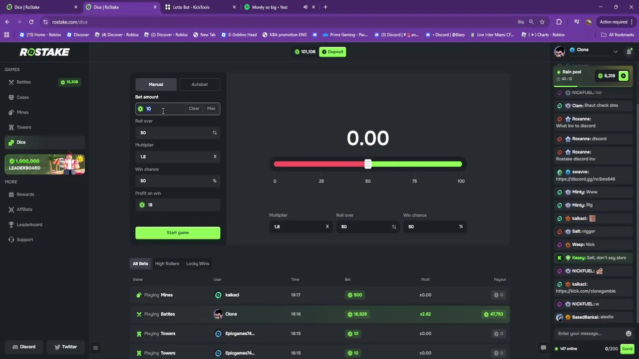Viewport: 639px width, 359px height.
Task: Open Twitter link button
Action: pos(66,347)
